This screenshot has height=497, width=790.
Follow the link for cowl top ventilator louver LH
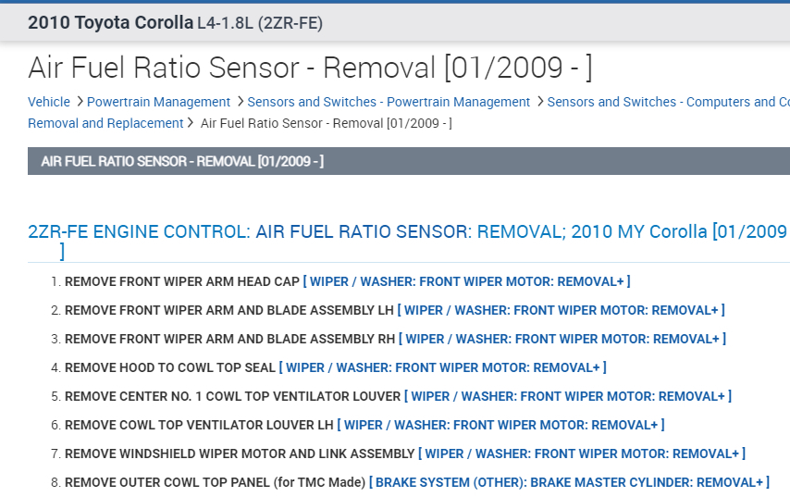(500, 425)
